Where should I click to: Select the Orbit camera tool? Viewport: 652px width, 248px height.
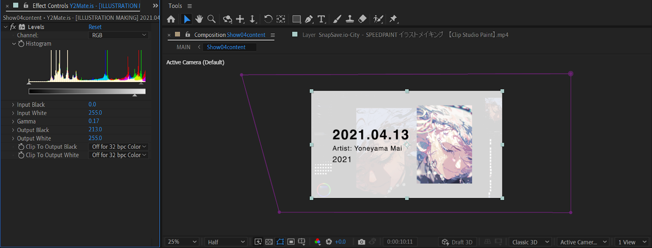[227, 19]
